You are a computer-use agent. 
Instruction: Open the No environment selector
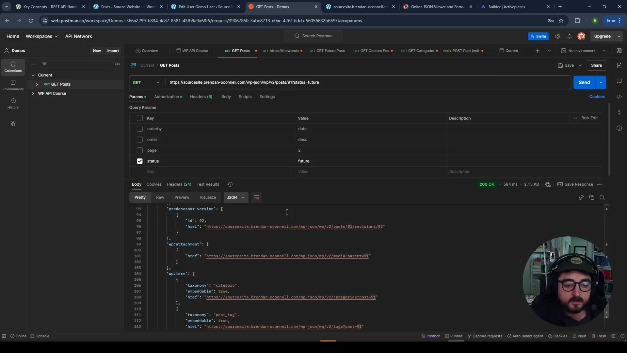point(584,51)
